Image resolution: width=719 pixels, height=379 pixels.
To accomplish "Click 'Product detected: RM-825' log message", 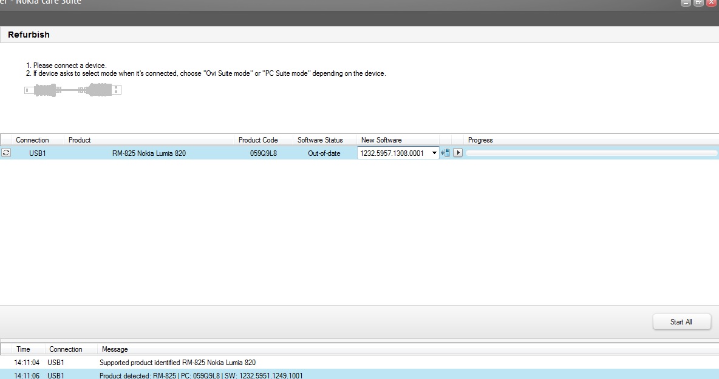I will point(201,375).
